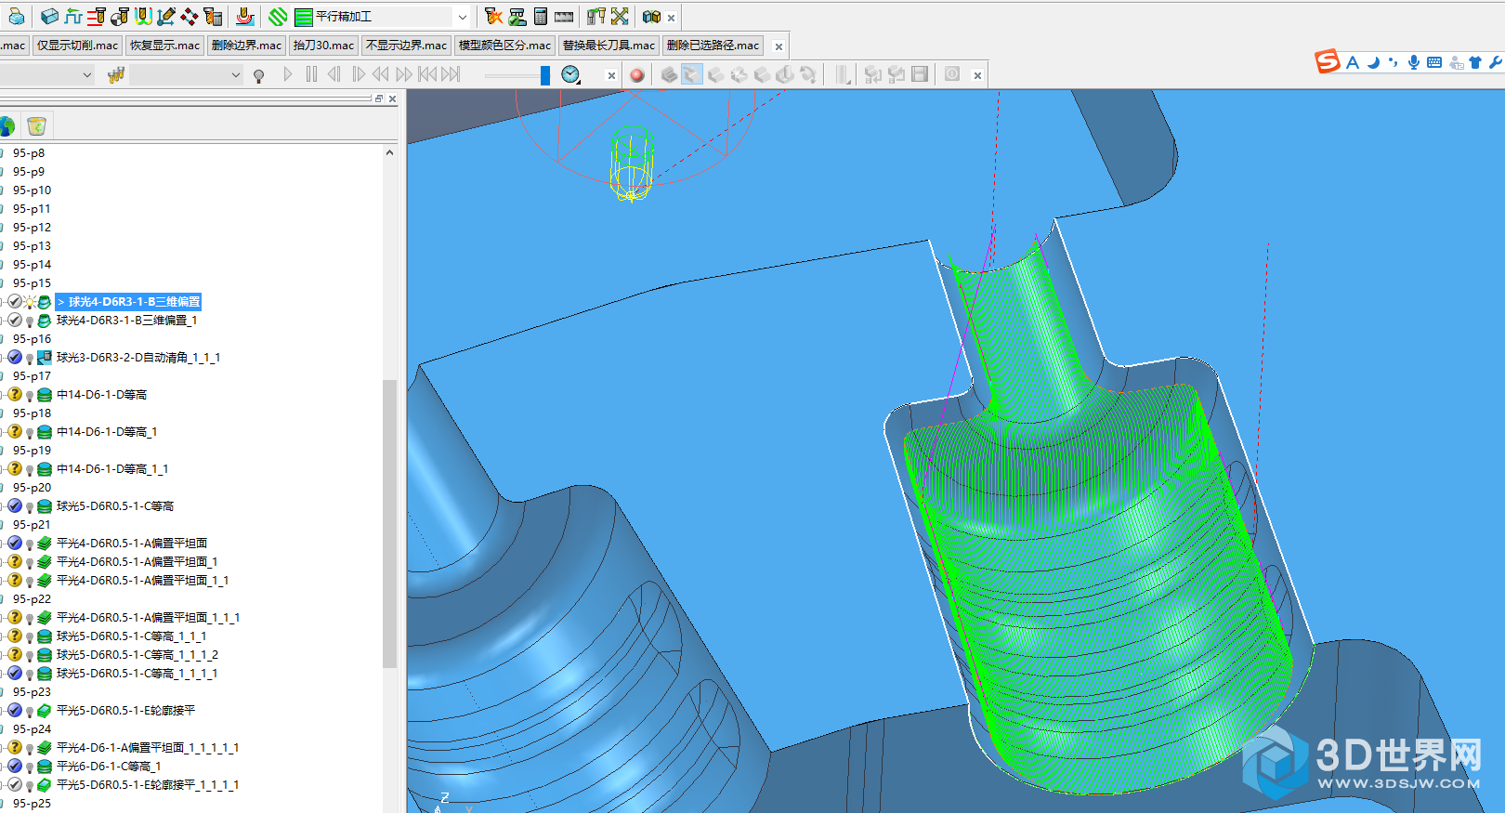
Task: Select toolpath 球光5-D6R0.5-1-C等高_1_1_2
Action: (137, 655)
